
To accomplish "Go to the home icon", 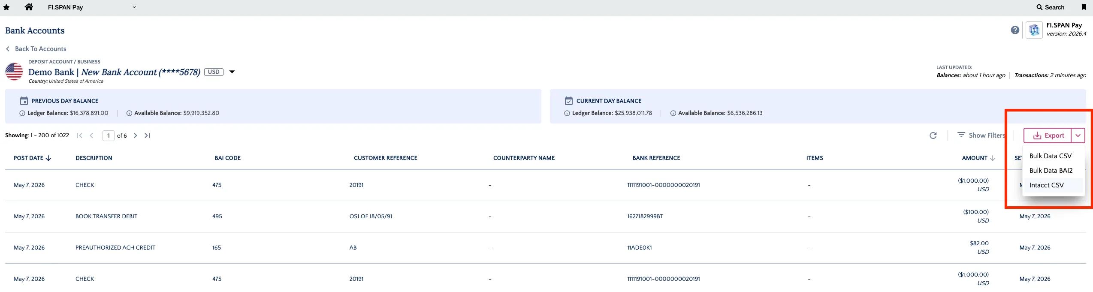I will [29, 7].
